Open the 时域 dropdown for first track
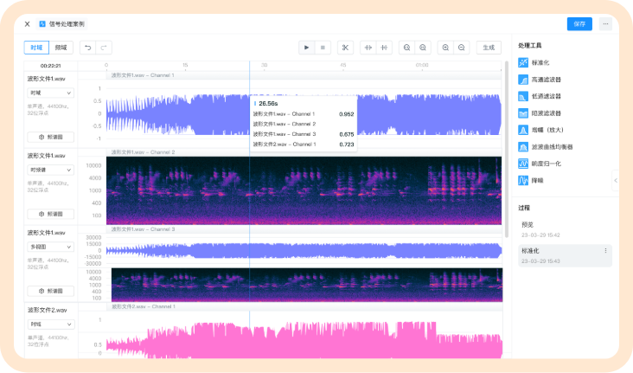The height and width of the screenshot is (373, 633). click(50, 93)
